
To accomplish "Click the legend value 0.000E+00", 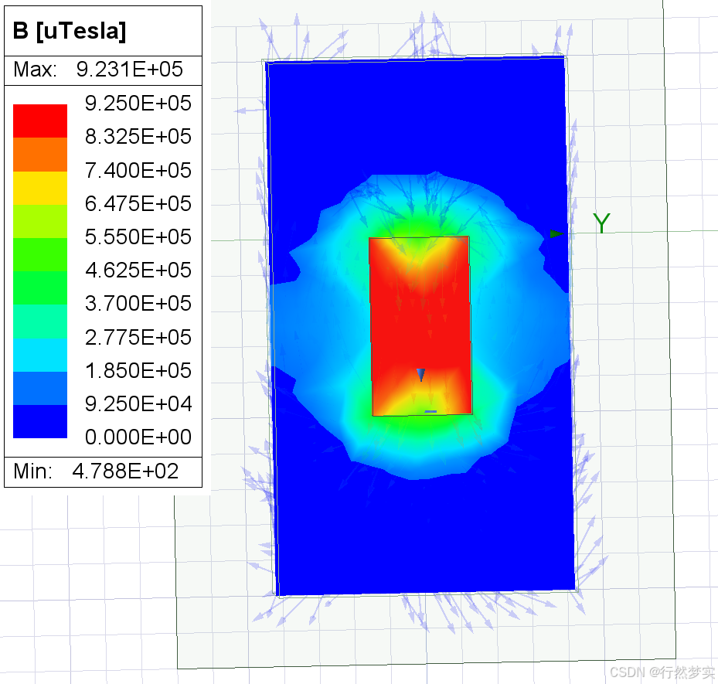I will point(138,437).
